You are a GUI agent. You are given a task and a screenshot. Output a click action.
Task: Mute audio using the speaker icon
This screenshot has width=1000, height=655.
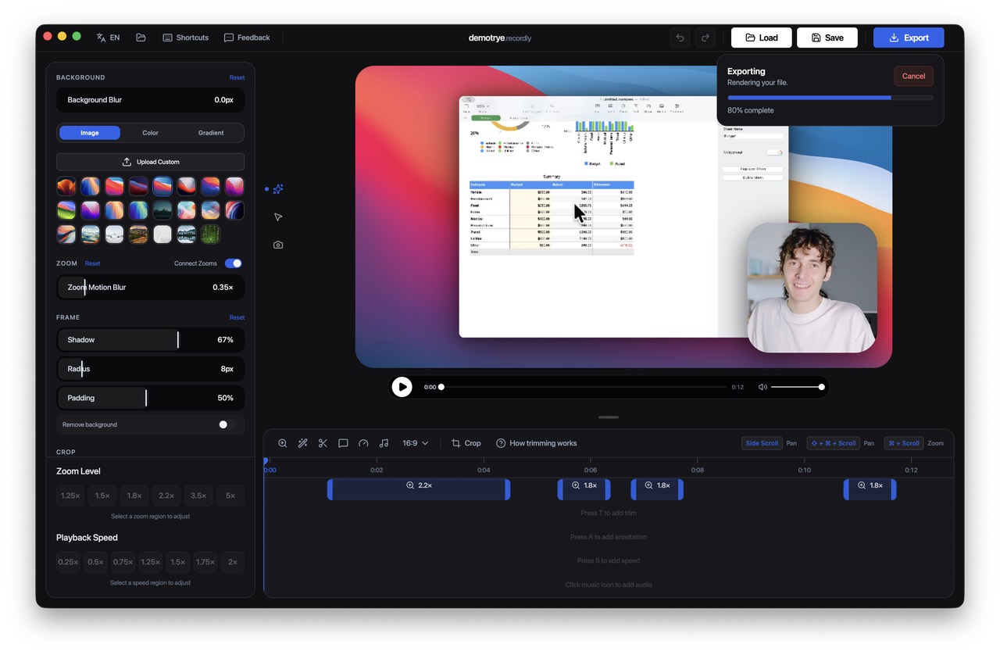click(x=762, y=386)
